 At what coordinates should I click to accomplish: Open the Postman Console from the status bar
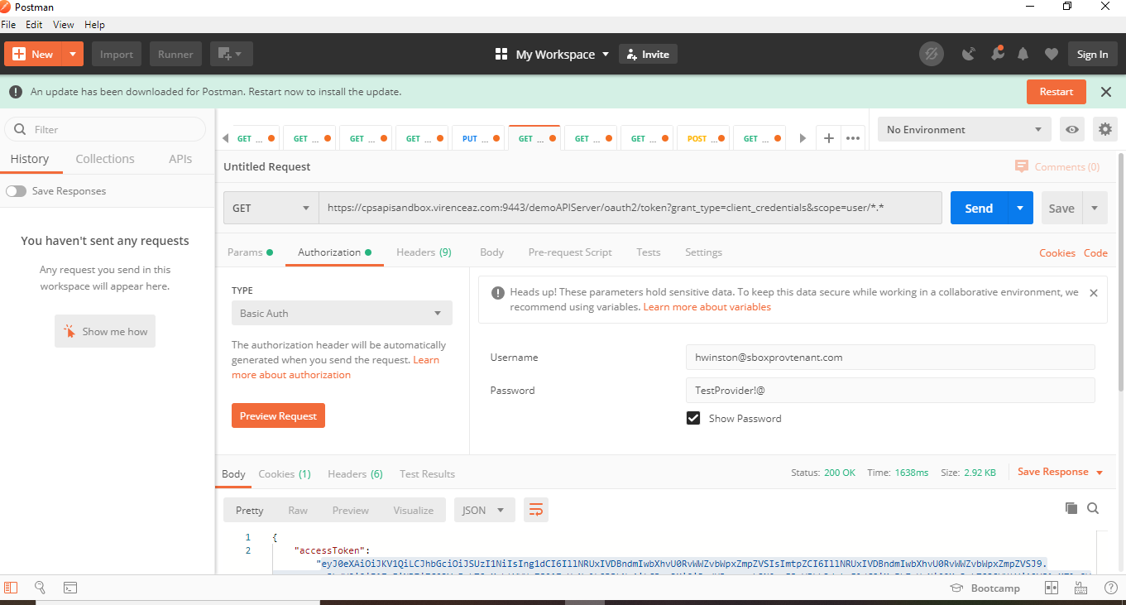pyautogui.click(x=69, y=588)
